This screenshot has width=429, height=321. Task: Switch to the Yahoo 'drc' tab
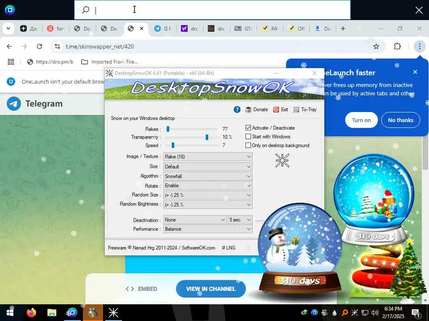[189, 28]
